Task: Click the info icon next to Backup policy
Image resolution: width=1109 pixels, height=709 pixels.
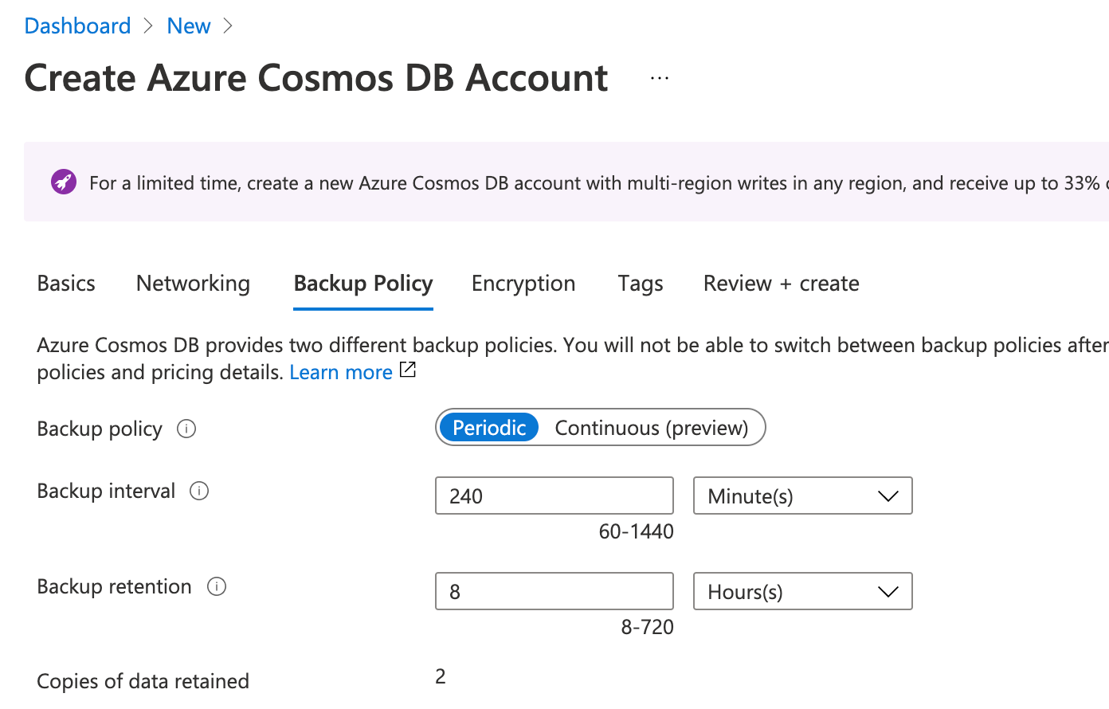Action: [x=186, y=429]
